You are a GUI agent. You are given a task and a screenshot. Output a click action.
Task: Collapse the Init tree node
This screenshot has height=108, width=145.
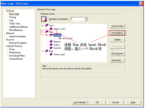click(42, 25)
